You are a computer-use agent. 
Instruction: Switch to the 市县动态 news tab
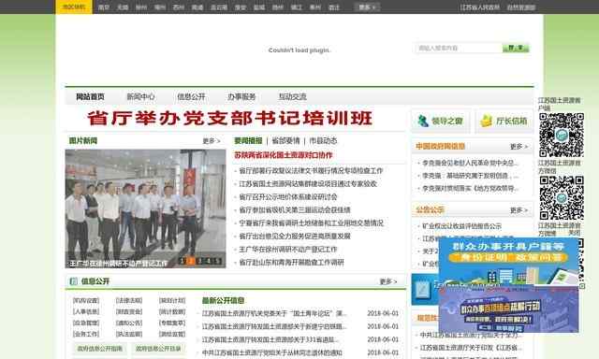click(323, 141)
